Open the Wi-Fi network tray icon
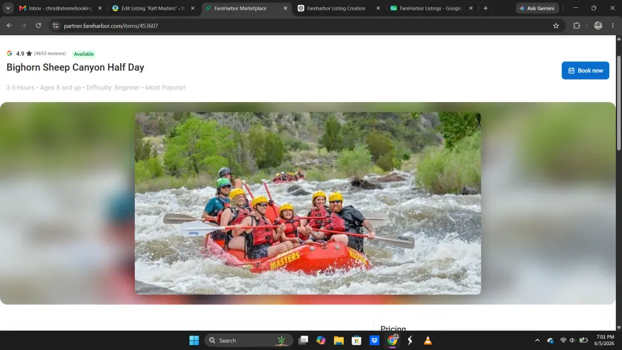622x350 pixels. [x=563, y=340]
